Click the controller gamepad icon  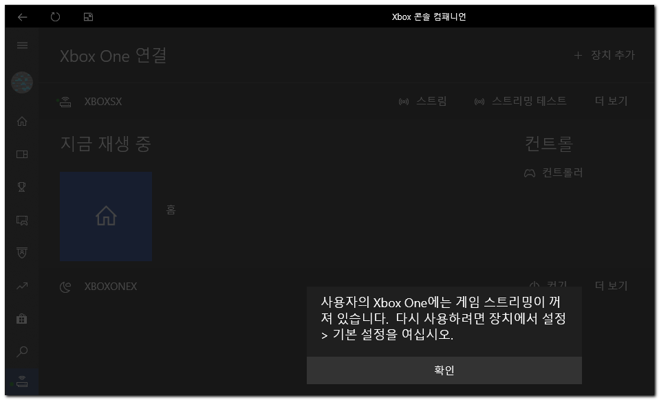[530, 173]
